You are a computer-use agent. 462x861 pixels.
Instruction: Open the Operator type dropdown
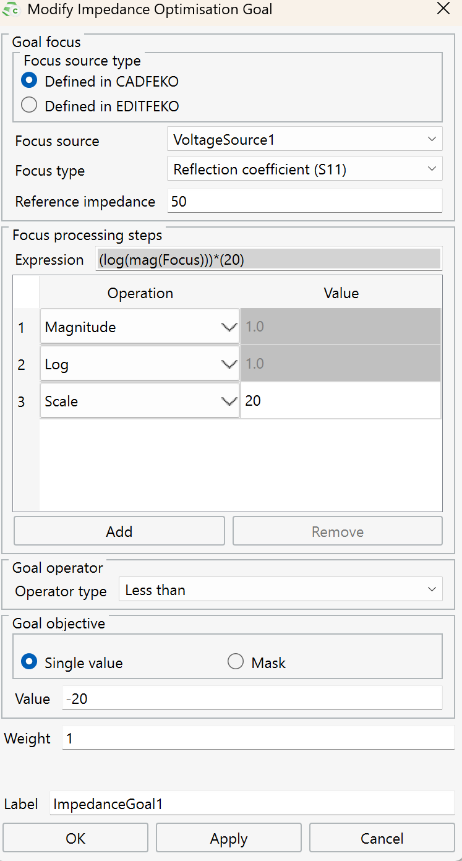[x=280, y=590]
